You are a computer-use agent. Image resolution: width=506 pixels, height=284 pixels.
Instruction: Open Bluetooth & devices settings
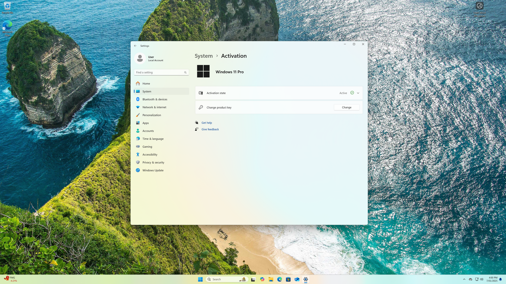(x=161, y=99)
